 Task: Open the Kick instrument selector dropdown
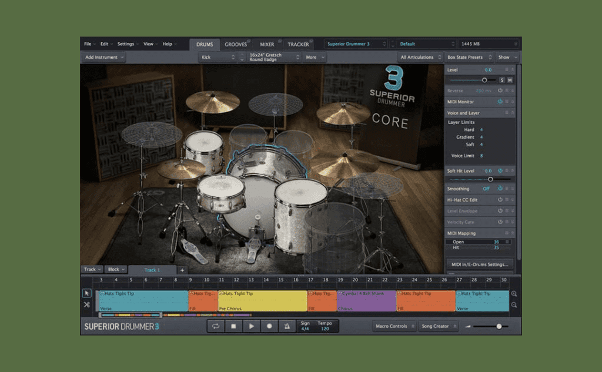click(218, 57)
